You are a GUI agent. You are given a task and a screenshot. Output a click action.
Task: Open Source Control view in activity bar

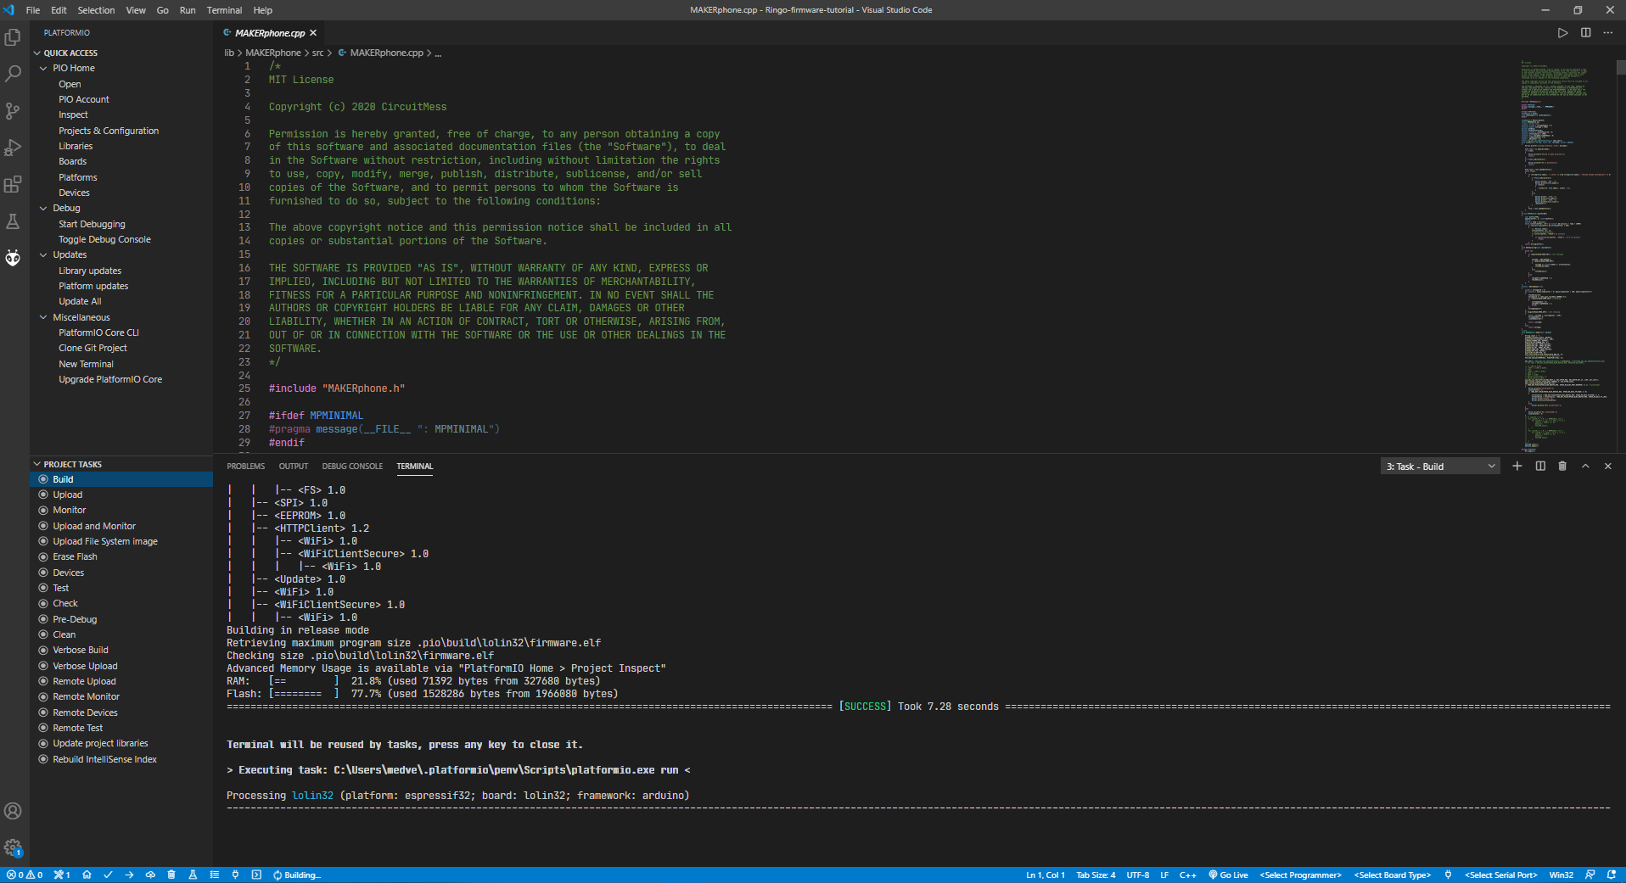pyautogui.click(x=13, y=111)
